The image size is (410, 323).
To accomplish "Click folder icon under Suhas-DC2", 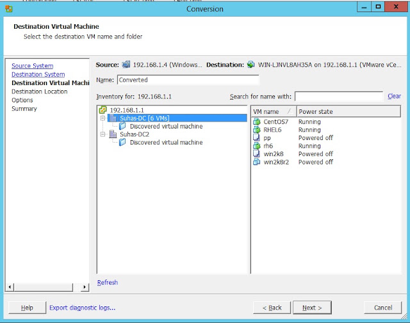I will coord(122,142).
